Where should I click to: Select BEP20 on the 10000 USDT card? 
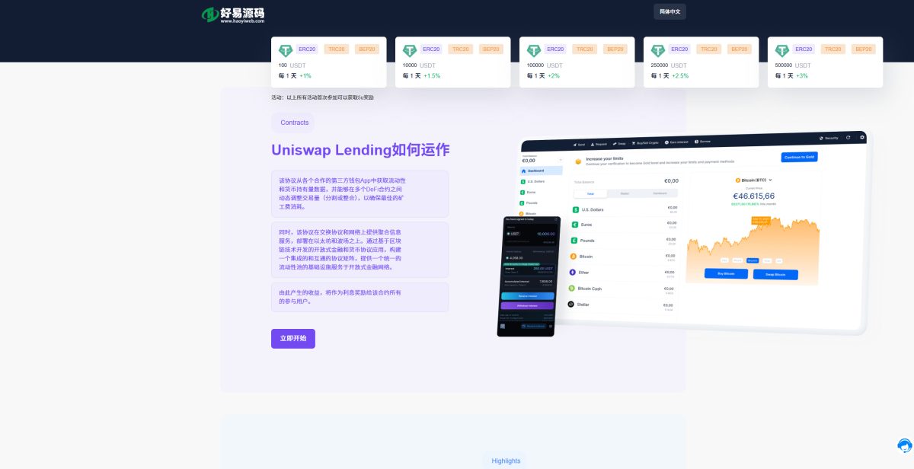491,49
